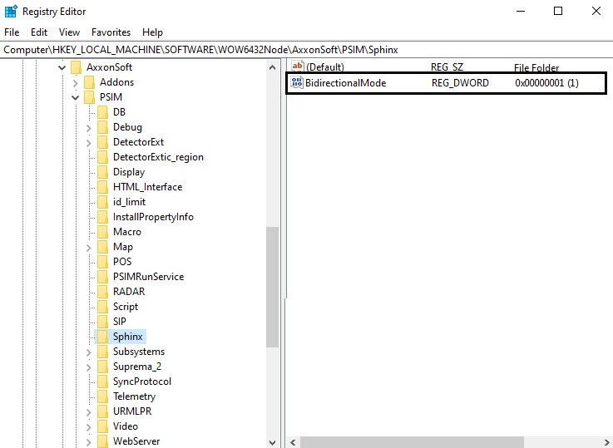Click the 0x00000001 (1) data cell
Viewport: 613px width, 448px height.
[x=546, y=83]
